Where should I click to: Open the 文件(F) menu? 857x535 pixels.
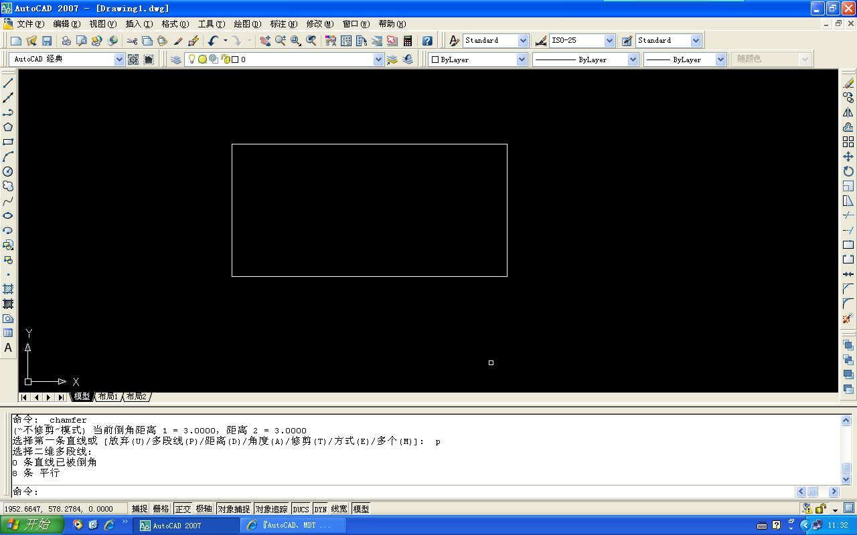(31, 24)
